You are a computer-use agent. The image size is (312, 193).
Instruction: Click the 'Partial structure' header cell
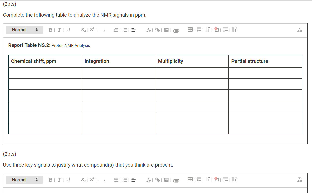265,61
